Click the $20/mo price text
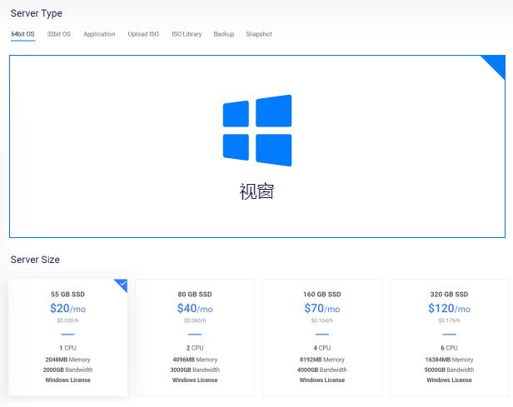The width and height of the screenshot is (513, 407). pos(67,308)
